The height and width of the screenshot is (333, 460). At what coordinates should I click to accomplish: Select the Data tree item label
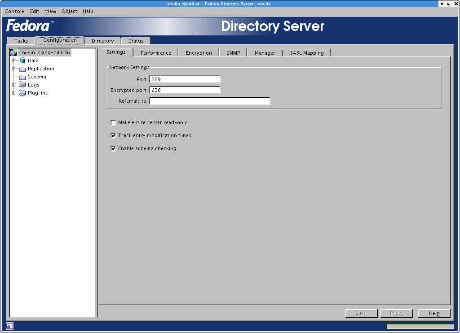tap(33, 61)
